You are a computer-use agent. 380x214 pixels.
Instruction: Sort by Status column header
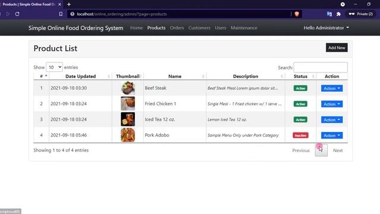[x=300, y=76]
